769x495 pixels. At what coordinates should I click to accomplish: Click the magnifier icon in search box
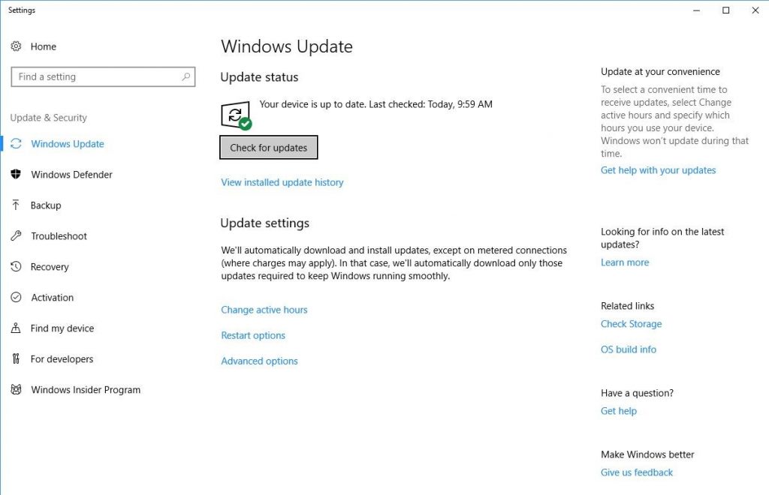186,76
